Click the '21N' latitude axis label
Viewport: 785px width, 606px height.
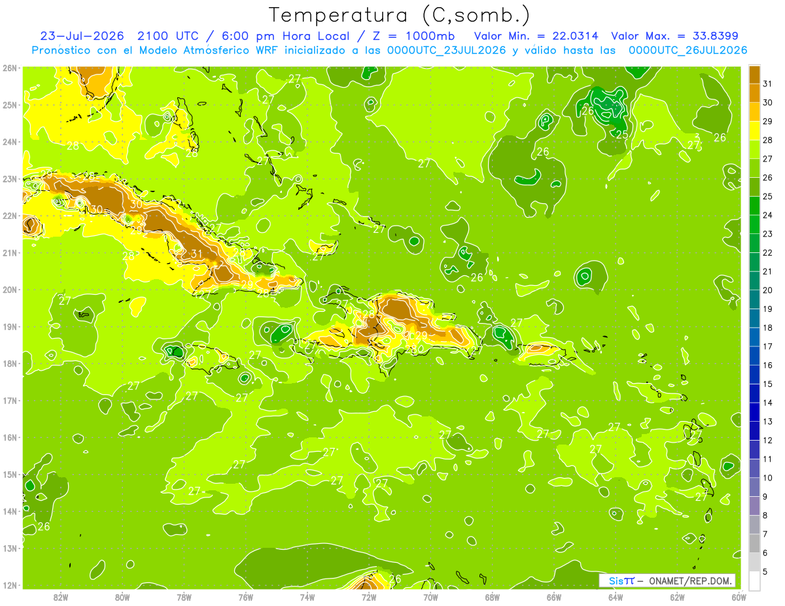9,252
